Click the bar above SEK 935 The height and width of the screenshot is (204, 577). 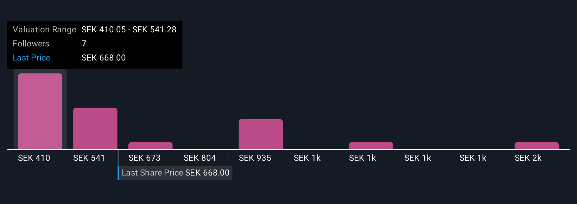point(261,134)
